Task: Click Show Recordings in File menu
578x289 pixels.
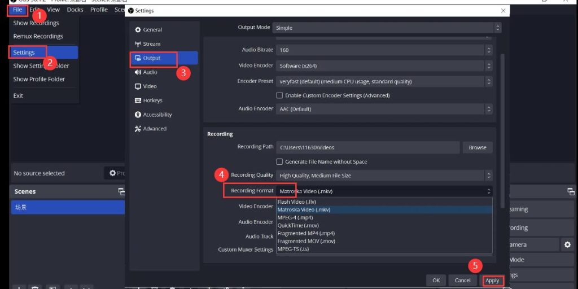Action: [x=36, y=23]
